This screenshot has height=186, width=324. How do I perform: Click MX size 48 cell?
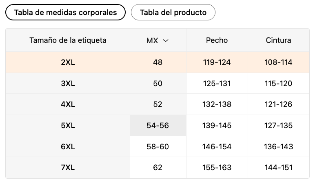pos(158,62)
